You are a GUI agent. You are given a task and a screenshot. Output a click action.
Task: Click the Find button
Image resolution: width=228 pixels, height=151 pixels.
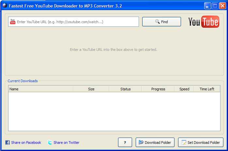[x=161, y=22]
